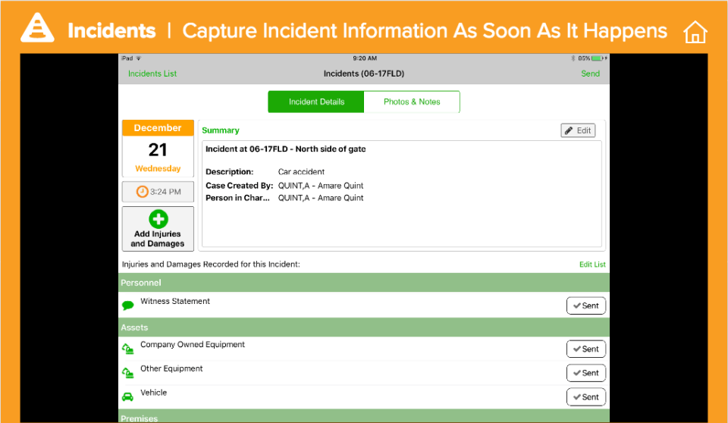This screenshot has width=728, height=423.
Task: Click the 'Car accident' description value
Action: [x=301, y=172]
